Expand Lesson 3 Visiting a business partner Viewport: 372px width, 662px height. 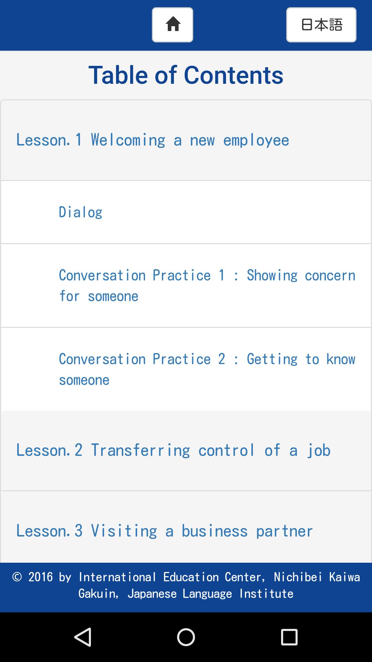(x=186, y=531)
